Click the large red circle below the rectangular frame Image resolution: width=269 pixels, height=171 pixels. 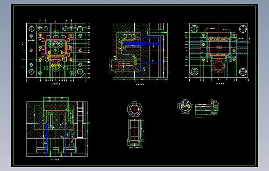pos(219,66)
